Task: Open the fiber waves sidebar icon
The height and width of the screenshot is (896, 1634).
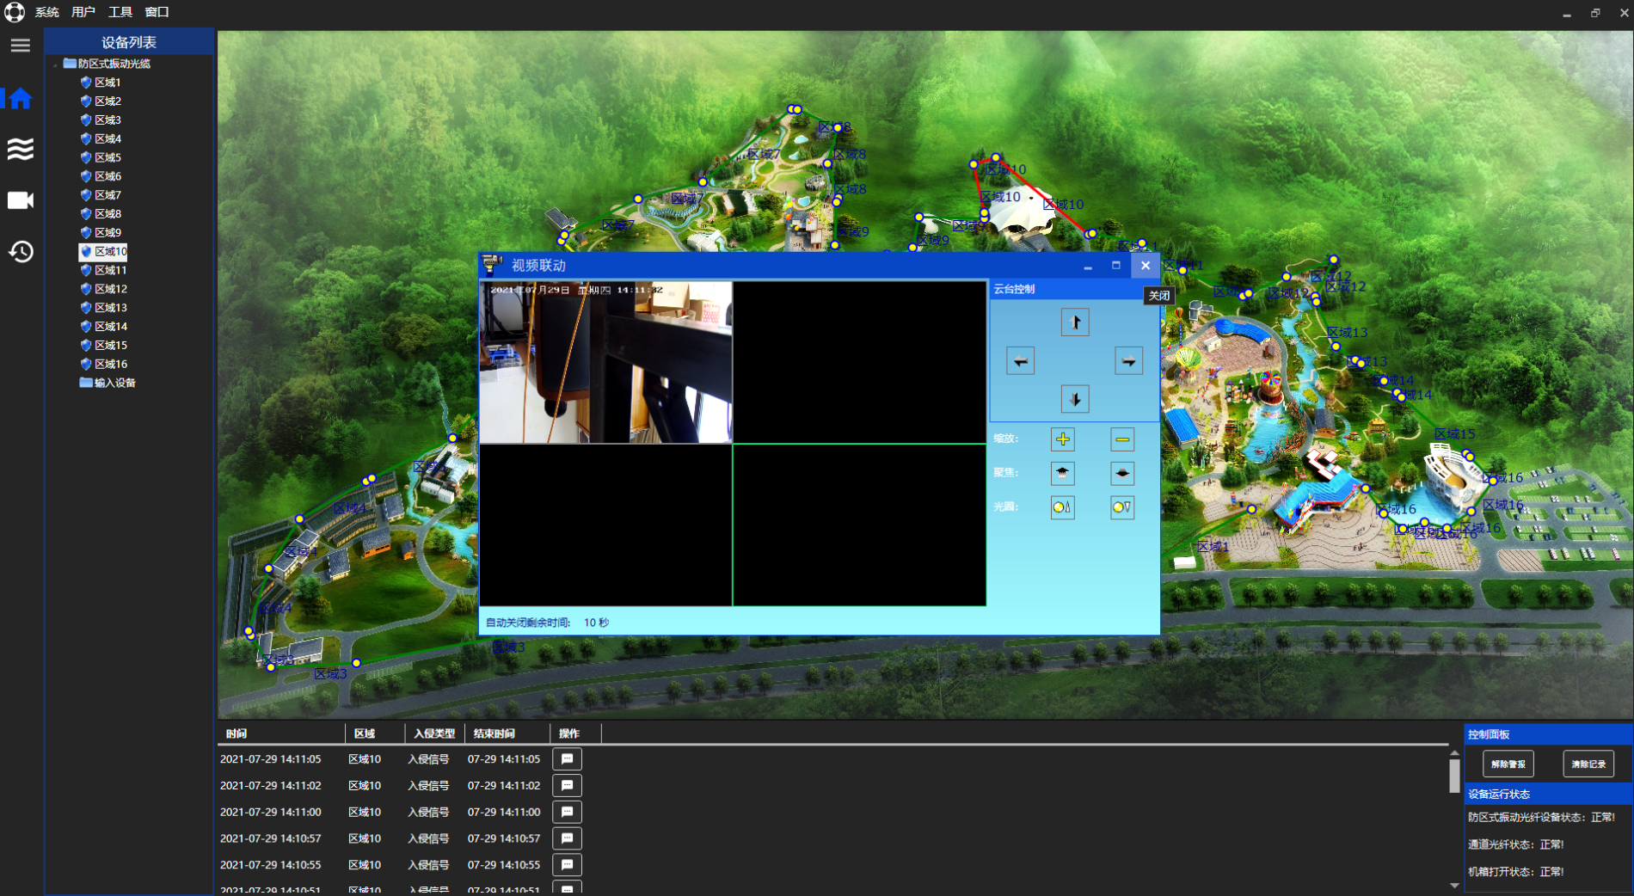Action: [20, 149]
